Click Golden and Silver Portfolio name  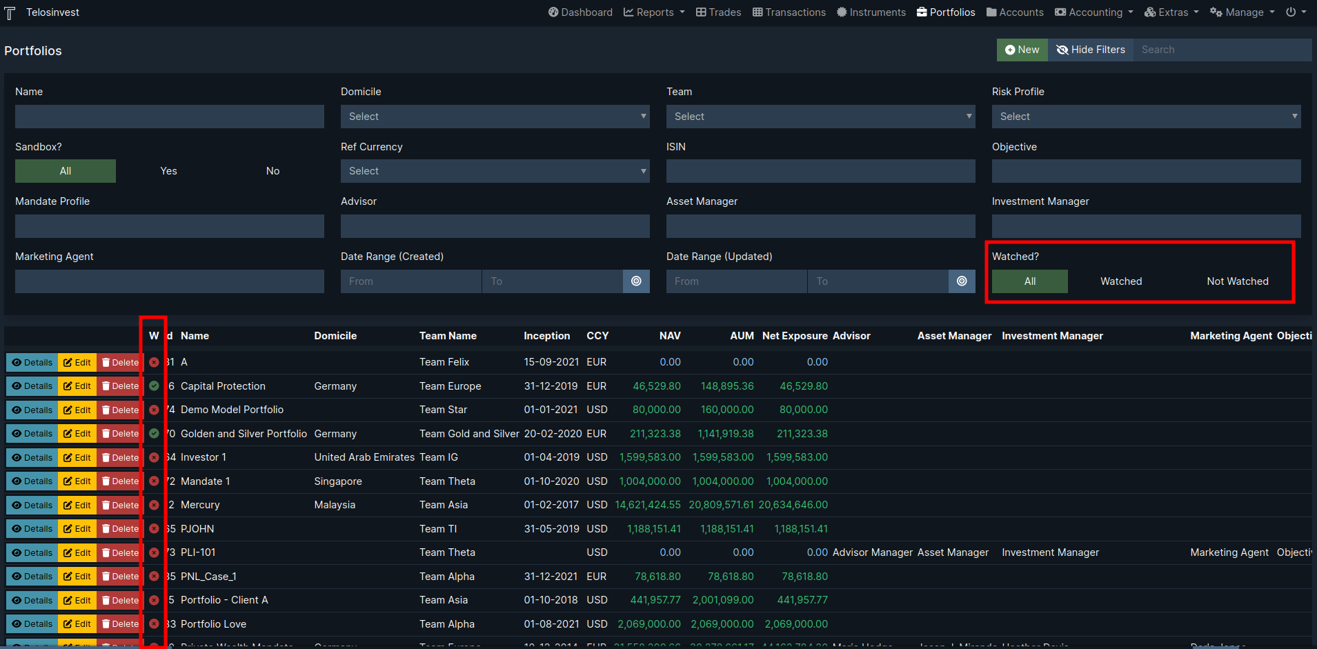coord(244,434)
